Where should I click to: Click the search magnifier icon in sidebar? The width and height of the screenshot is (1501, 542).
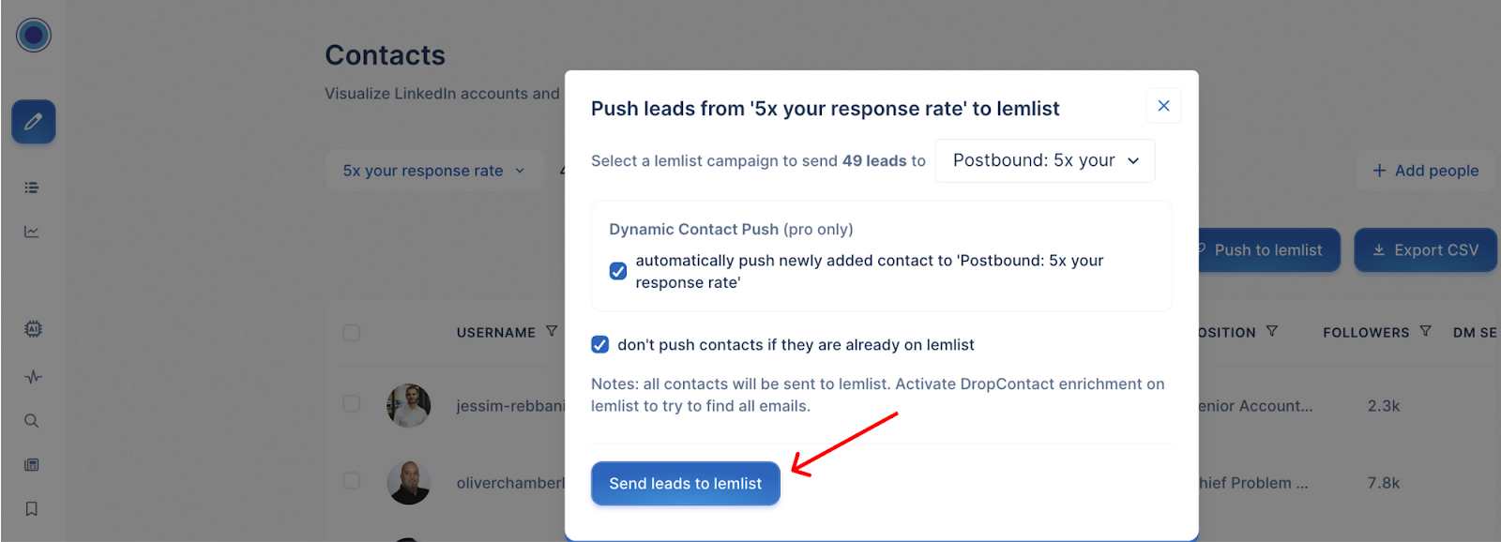[x=32, y=421]
